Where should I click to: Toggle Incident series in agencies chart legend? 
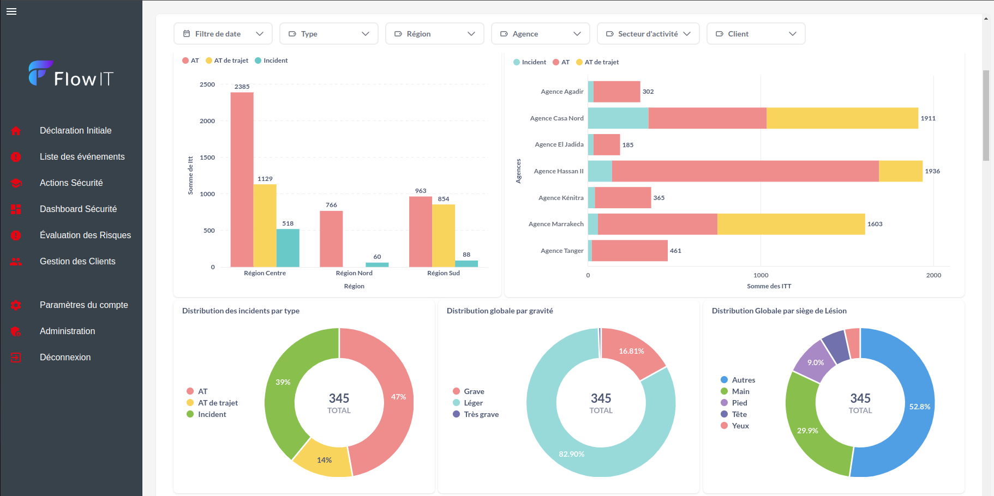point(529,62)
